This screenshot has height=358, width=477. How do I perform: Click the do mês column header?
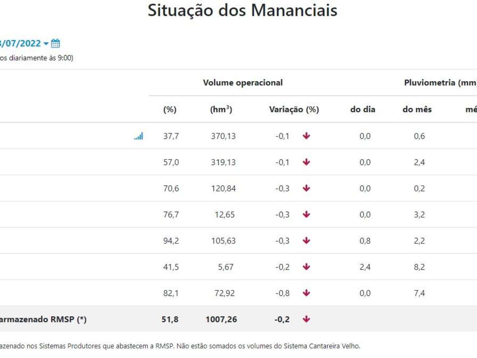point(417,109)
